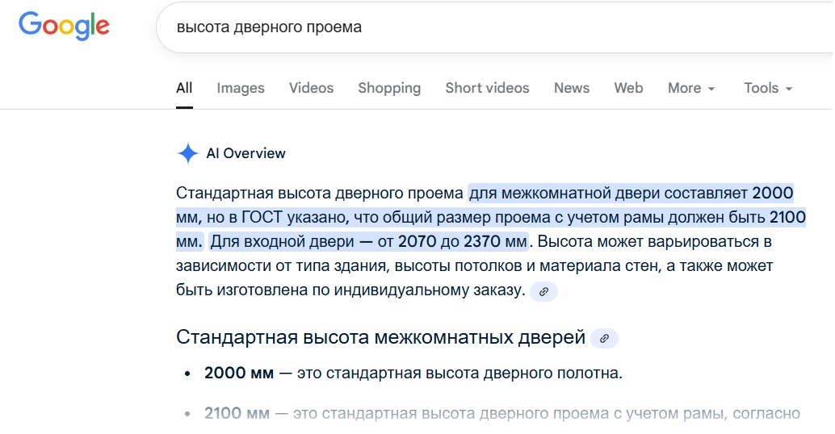Viewport: 835px width, 434px height.
Task: Click the AI Overview sparkle icon
Action: [187, 153]
